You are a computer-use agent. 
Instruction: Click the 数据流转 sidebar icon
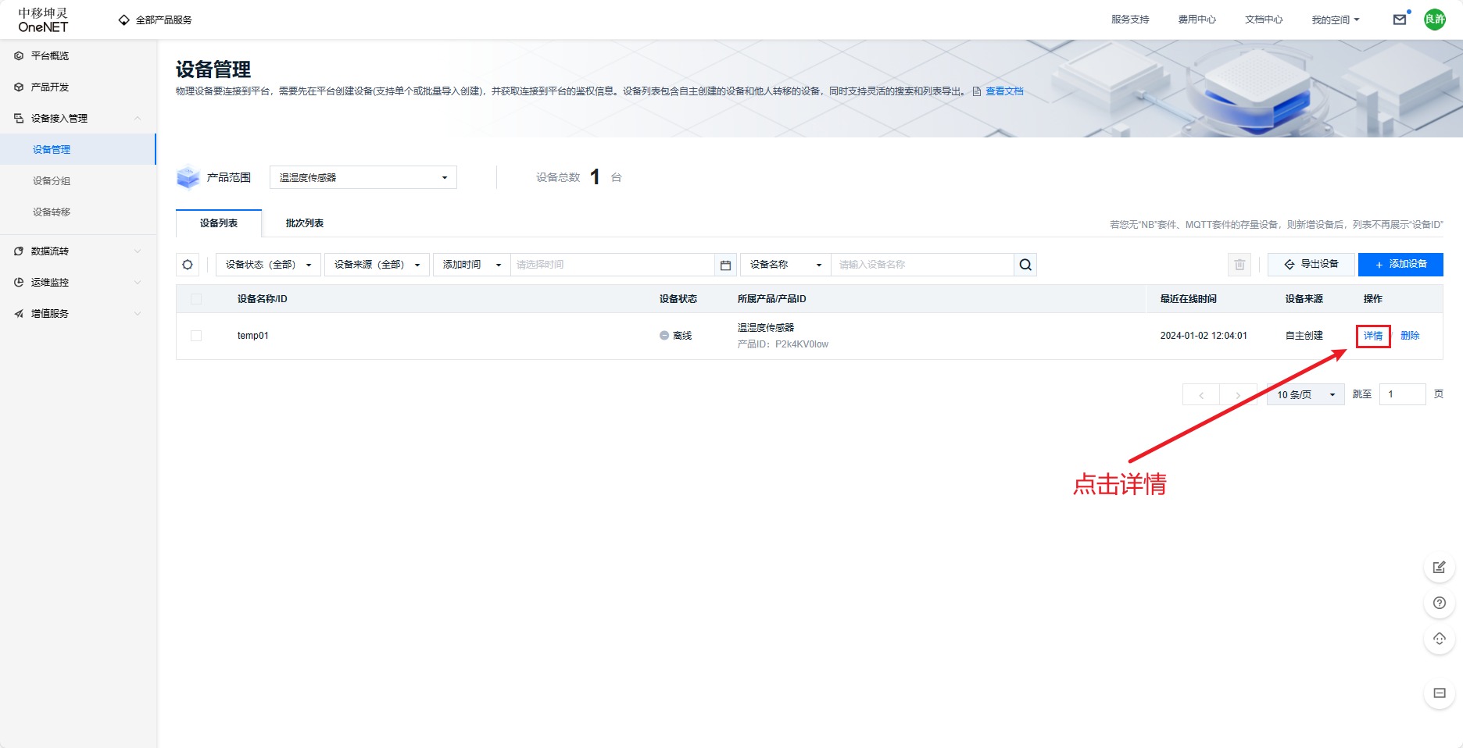[19, 251]
